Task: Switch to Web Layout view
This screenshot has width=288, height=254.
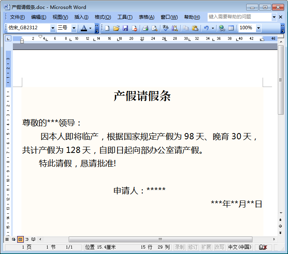Action: pyautogui.click(x=14, y=239)
